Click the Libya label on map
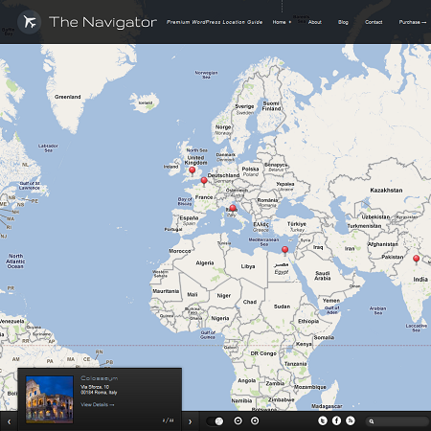Image resolution: width=431 pixels, height=431 pixels. pos(248,266)
